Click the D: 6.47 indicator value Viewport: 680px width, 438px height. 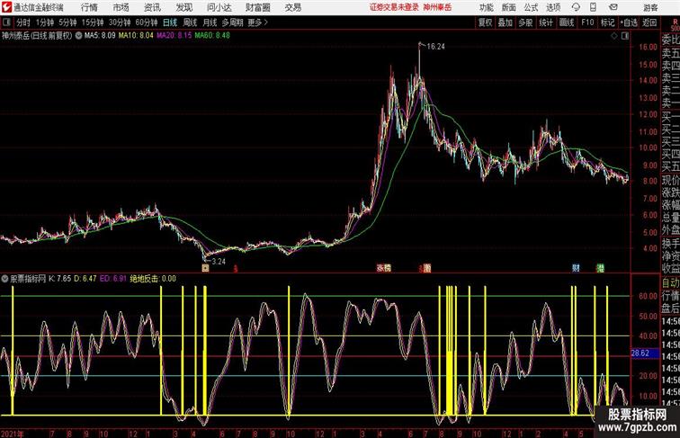click(85, 279)
